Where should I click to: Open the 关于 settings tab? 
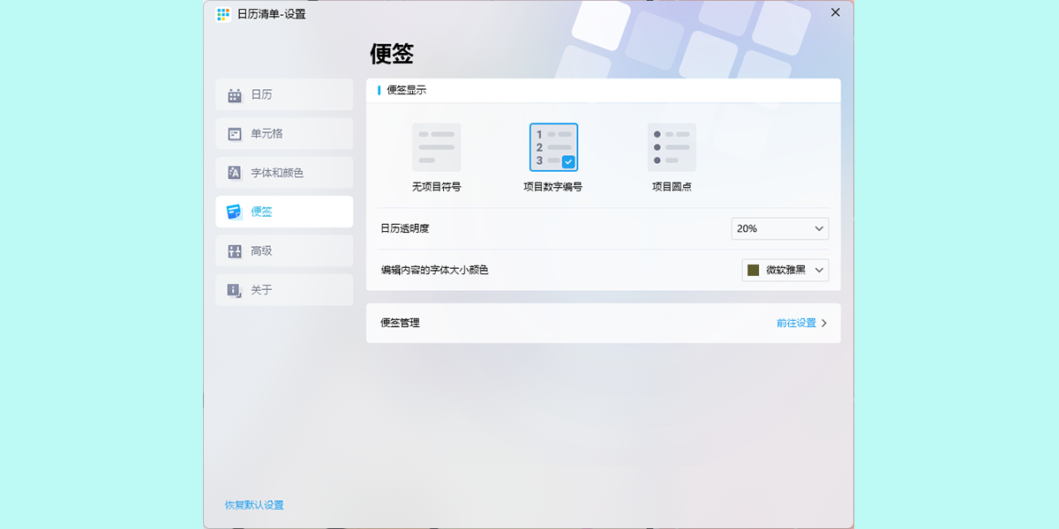coord(284,289)
